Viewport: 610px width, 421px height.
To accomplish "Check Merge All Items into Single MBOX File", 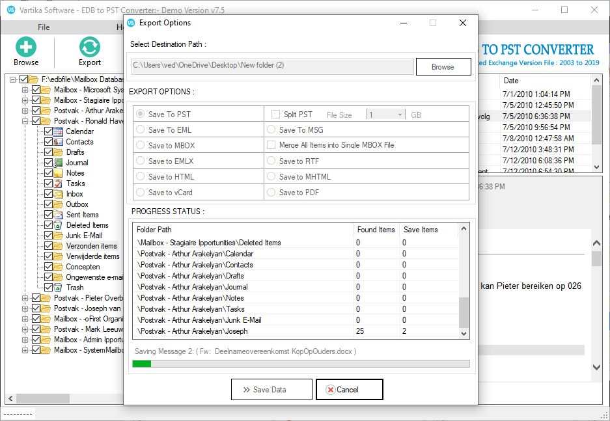I will 271,145.
